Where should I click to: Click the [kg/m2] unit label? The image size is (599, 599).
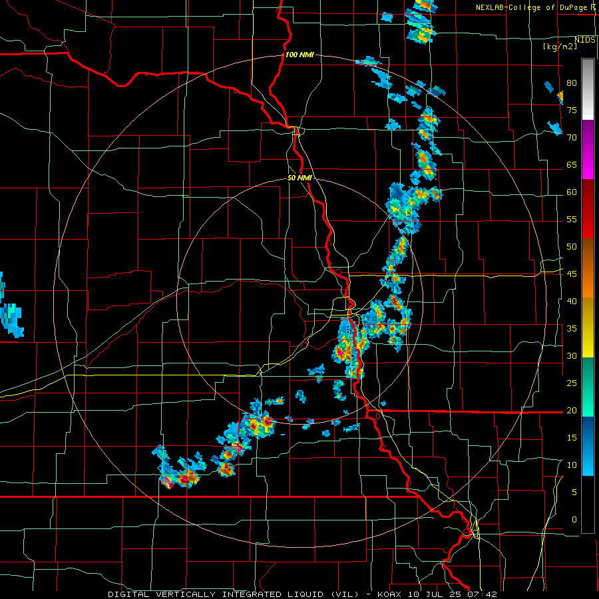560,47
